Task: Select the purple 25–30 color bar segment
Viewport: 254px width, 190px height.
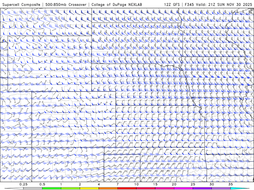Action: coord(202,188)
